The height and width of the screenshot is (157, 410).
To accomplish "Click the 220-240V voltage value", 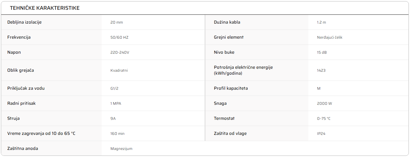I will [x=120, y=53].
